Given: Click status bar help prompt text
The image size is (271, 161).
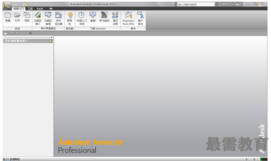Looking at the screenshot, I should (x=12, y=159).
